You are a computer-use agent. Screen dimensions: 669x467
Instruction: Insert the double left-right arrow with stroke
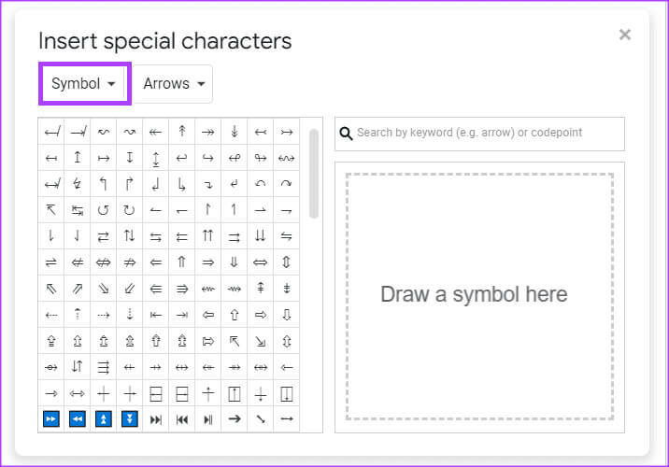pos(104,262)
